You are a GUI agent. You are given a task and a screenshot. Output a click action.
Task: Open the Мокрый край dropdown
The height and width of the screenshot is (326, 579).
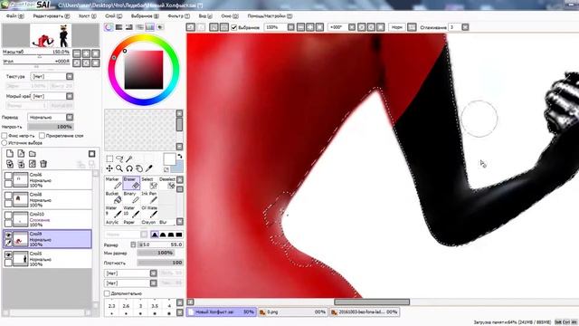click(70, 96)
